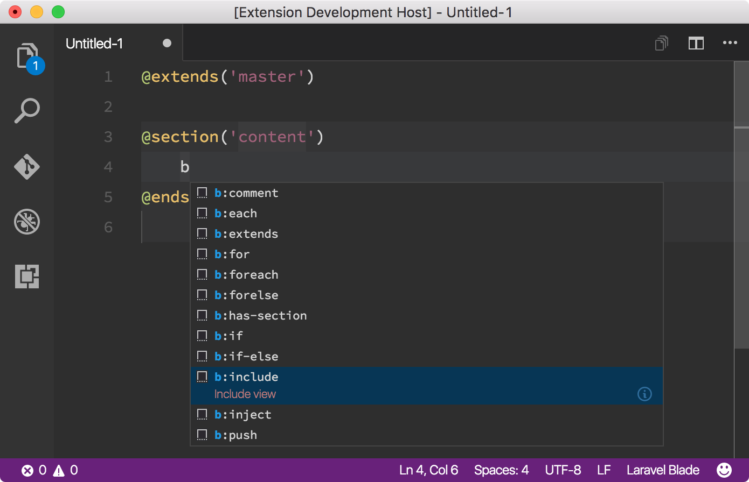749x482 pixels.
Task: Split the editor with the split icon
Action: [x=696, y=43]
